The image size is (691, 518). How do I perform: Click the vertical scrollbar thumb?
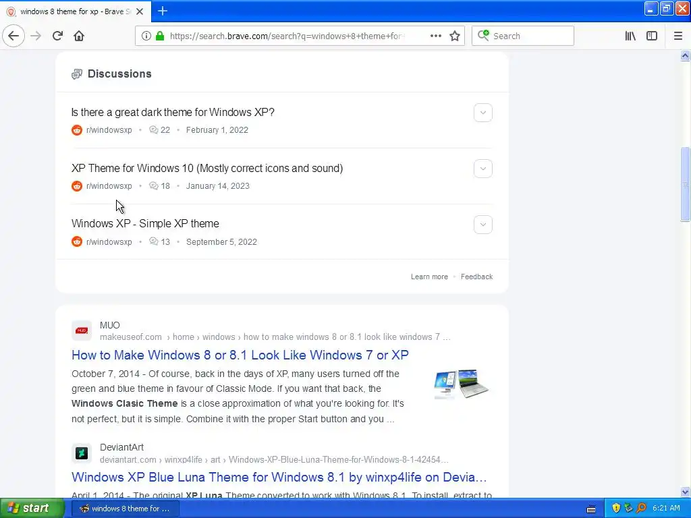(685, 184)
